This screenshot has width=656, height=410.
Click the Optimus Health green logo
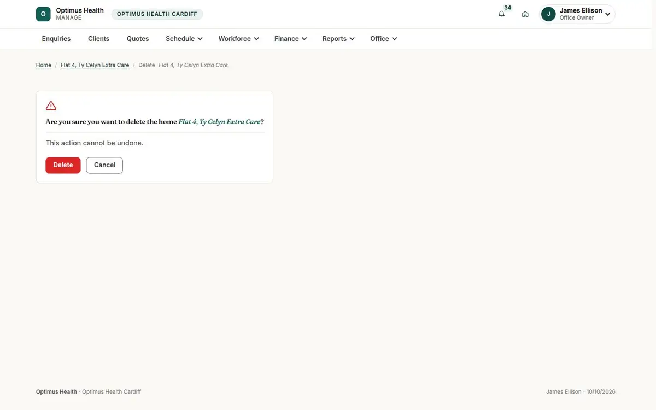point(43,14)
